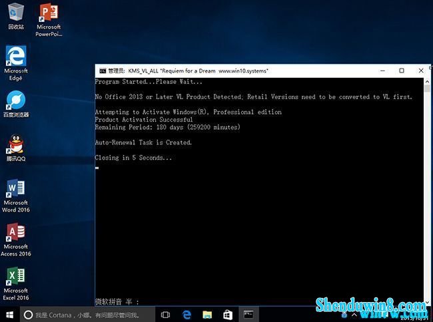
Task: Close the KMS_VL_ALL console window
Action: tap(421, 71)
